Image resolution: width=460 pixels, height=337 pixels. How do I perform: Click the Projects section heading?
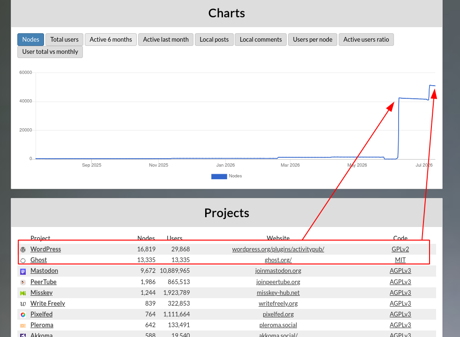(227, 213)
